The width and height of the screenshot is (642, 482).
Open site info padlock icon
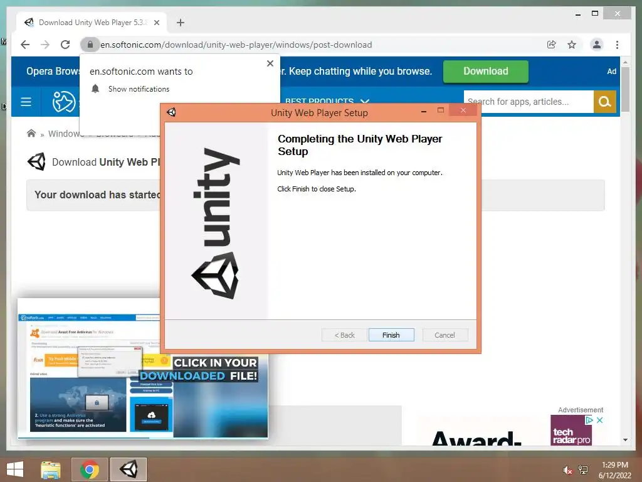click(90, 45)
